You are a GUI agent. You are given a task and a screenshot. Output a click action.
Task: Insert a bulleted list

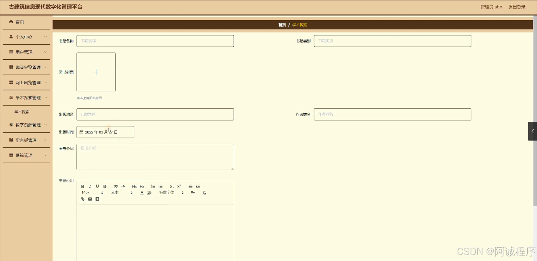(161, 186)
